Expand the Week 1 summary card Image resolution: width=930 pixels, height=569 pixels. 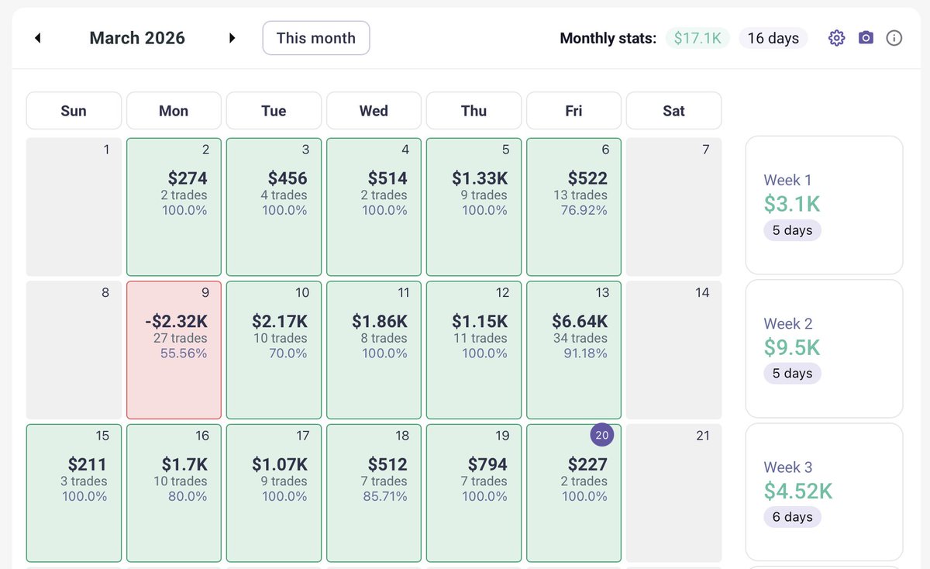point(823,204)
